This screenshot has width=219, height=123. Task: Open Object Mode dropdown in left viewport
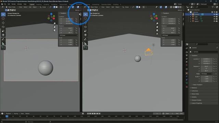pos(12,7)
